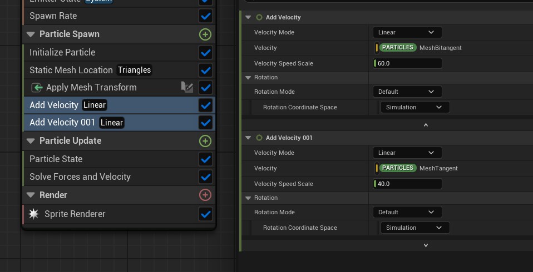The image size is (533, 272).
Task: Open Velocity Mode dropdown under Add Velocity
Action: [x=407, y=32]
